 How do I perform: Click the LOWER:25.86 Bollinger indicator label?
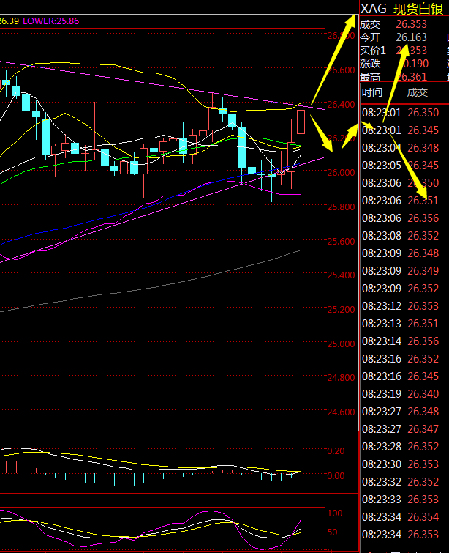(51, 21)
